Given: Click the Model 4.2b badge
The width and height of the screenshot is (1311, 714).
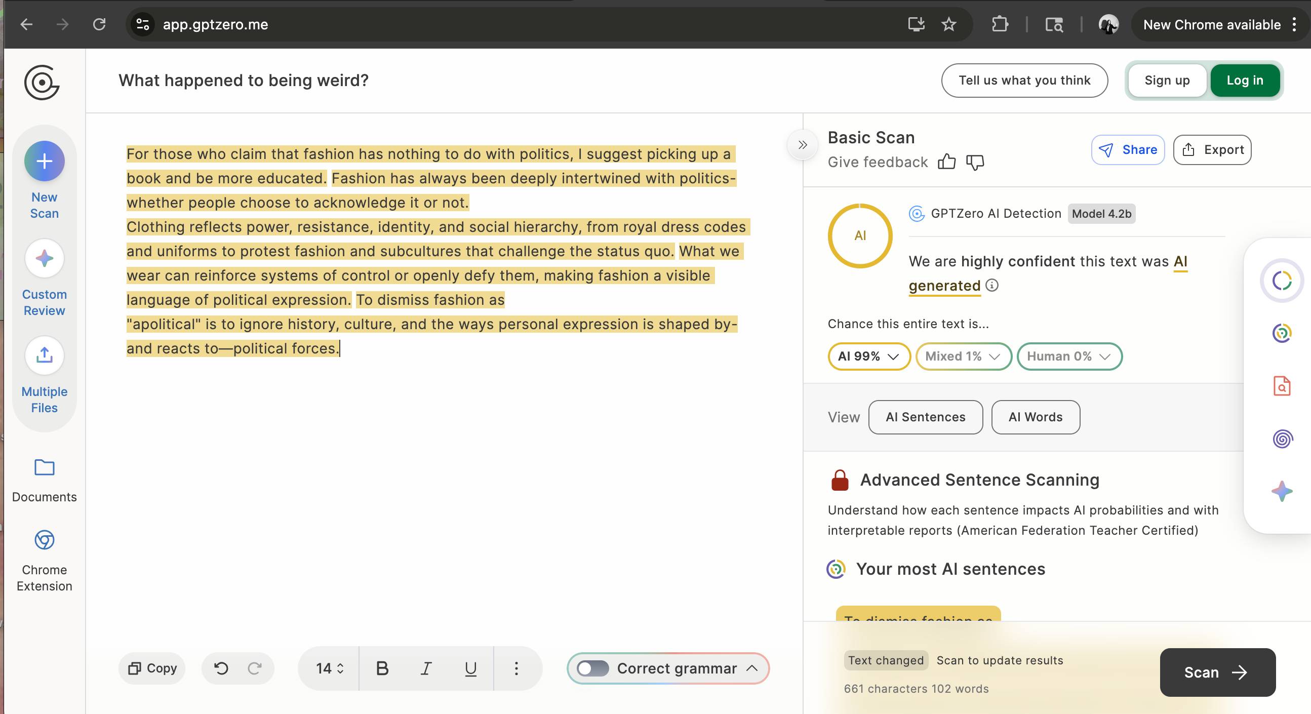Looking at the screenshot, I should 1101,214.
